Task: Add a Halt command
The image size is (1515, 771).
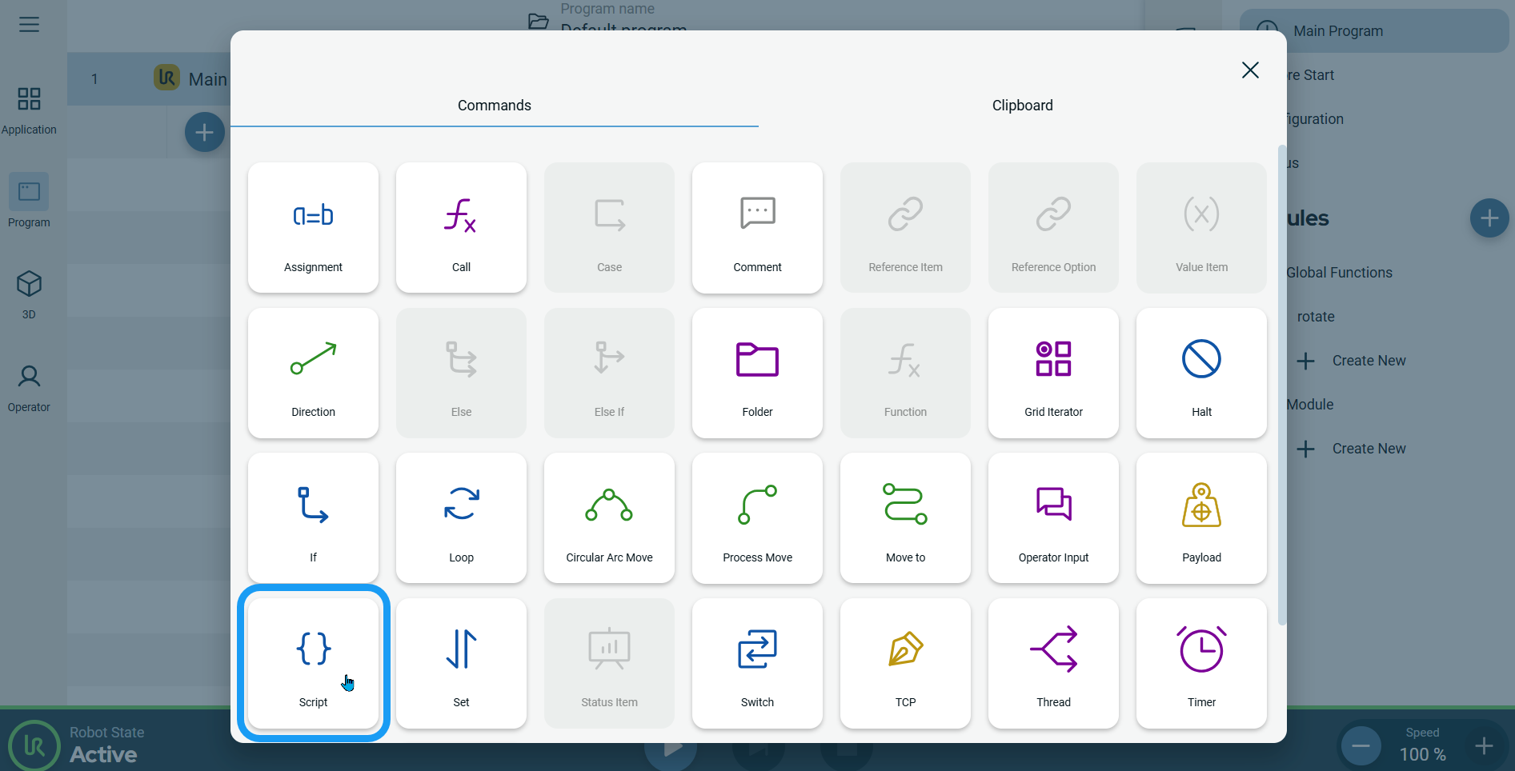Action: [1201, 374]
